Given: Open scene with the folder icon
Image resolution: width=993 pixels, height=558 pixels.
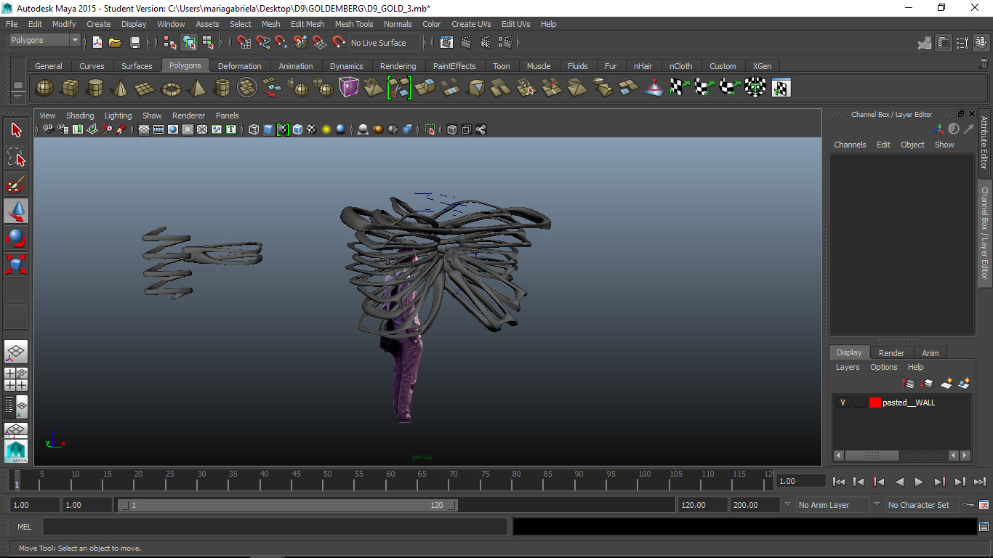Looking at the screenshot, I should pos(115,42).
